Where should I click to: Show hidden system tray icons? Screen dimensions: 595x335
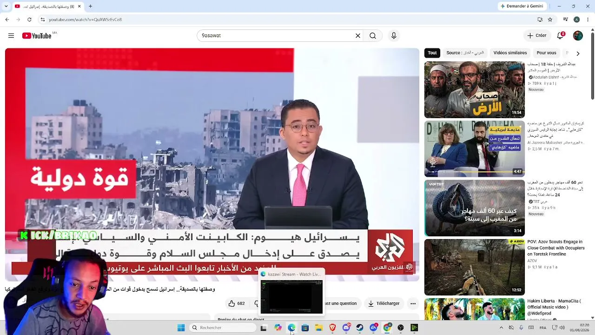[x=501, y=328]
